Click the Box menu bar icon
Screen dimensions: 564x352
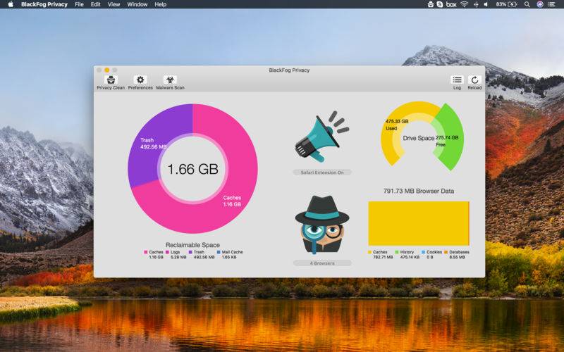(x=451, y=4)
